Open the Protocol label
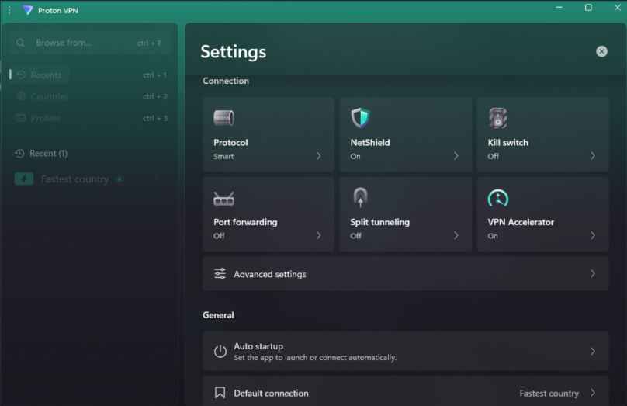The image size is (627, 406). (x=230, y=142)
